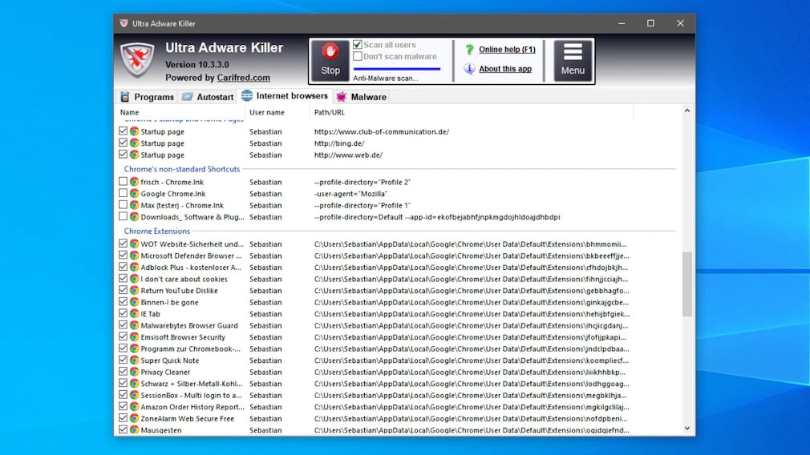The image size is (810, 455).
Task: Click the Programs tab icon
Action: 124,96
